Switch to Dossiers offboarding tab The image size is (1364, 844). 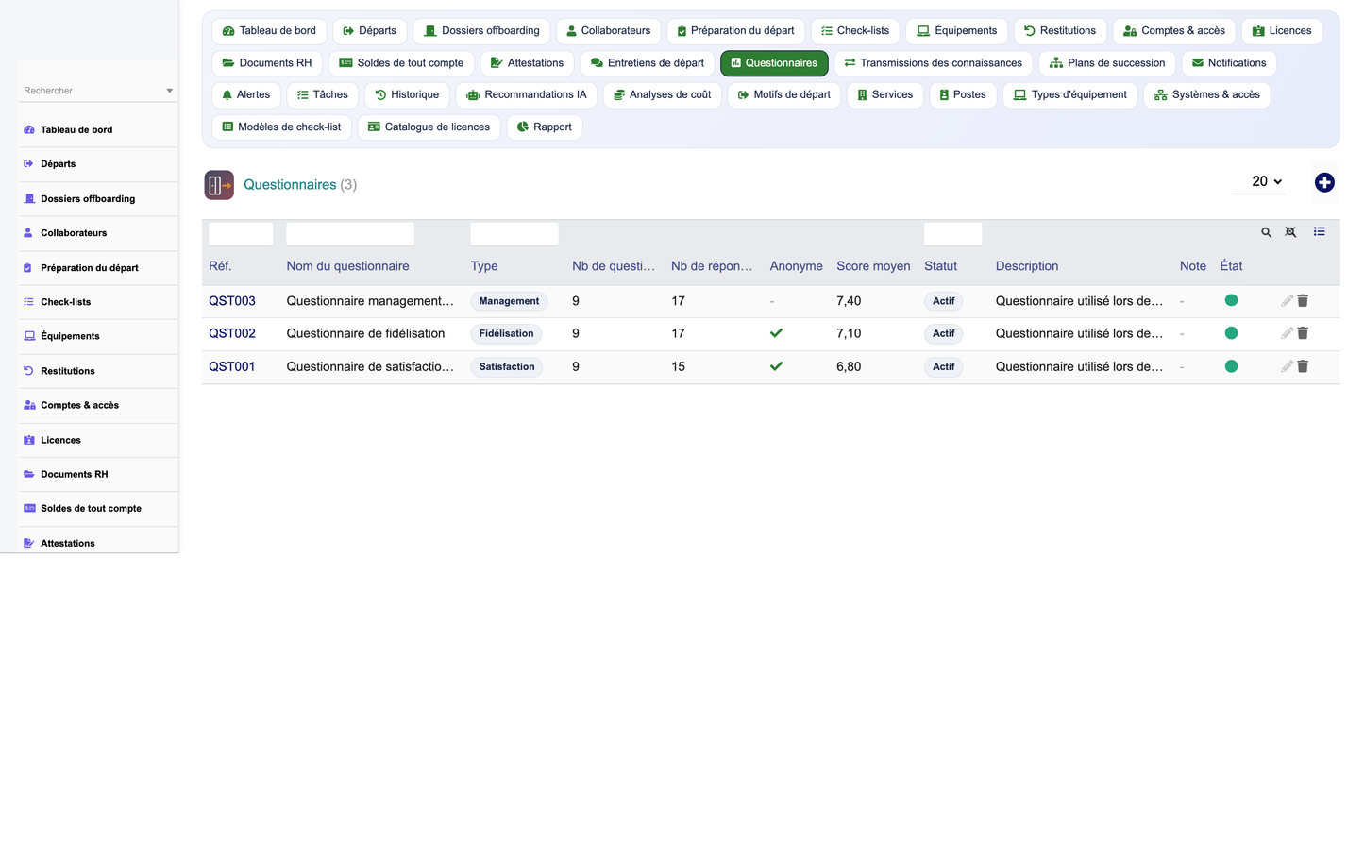[481, 31]
